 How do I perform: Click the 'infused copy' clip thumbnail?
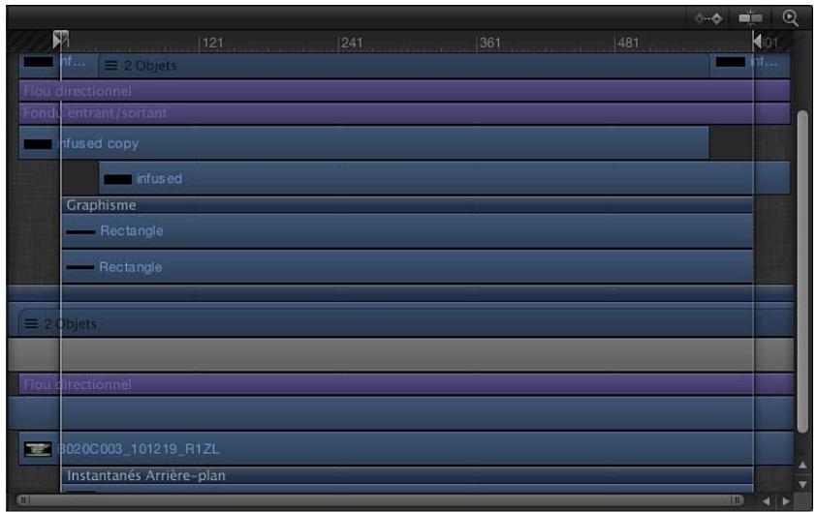[x=38, y=144]
